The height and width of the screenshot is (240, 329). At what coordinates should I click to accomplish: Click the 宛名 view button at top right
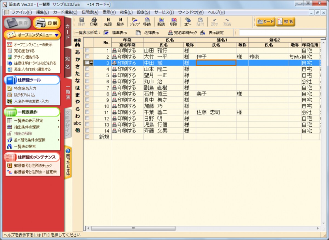pyautogui.click(x=286, y=22)
